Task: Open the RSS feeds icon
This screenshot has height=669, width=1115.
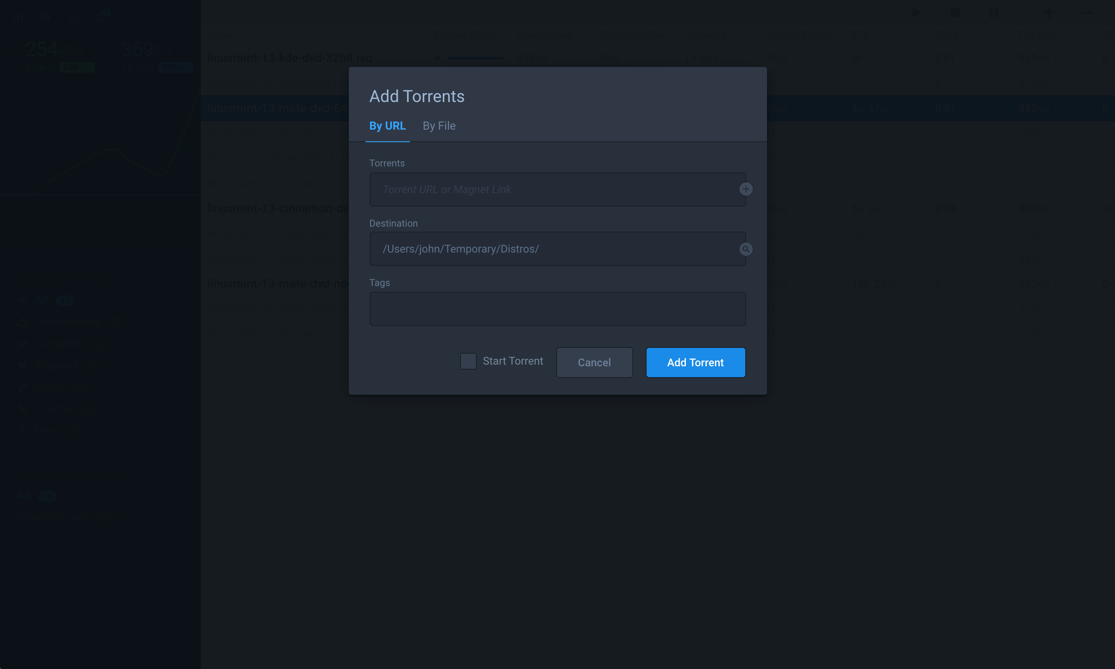Action: (73, 18)
